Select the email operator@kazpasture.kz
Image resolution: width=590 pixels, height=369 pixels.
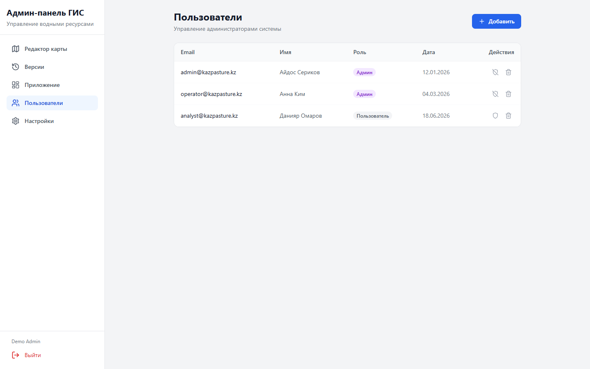(x=211, y=94)
